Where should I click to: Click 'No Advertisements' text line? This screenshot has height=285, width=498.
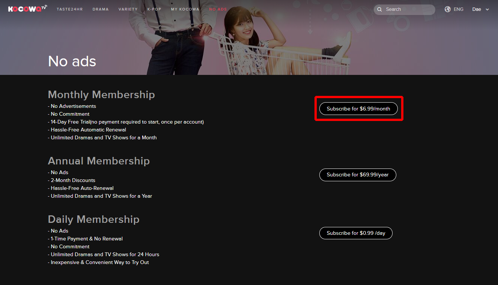pos(72,106)
